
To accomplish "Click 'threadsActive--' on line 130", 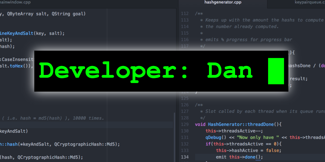I will click(x=241, y=131).
